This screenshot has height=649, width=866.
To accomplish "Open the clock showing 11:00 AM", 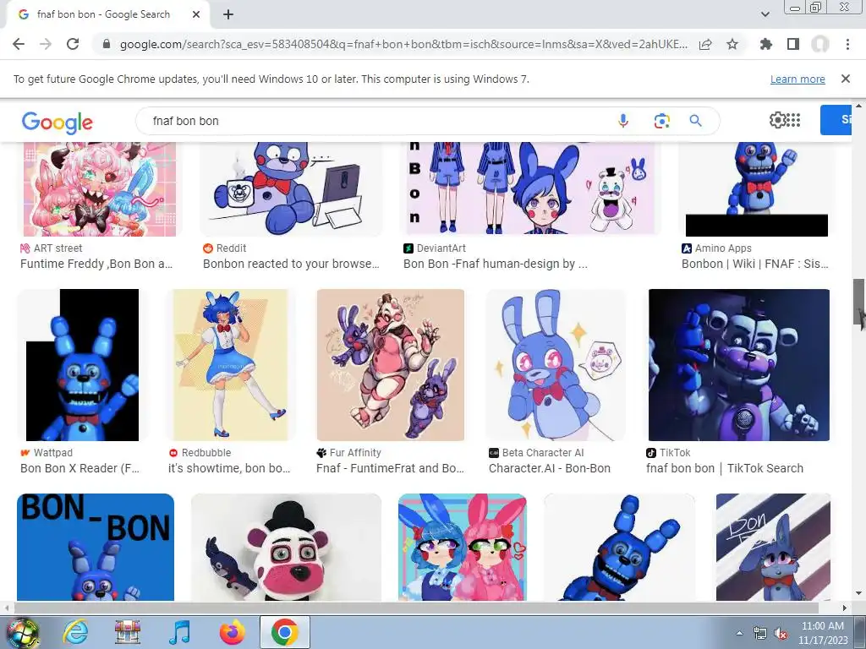I will (822, 633).
